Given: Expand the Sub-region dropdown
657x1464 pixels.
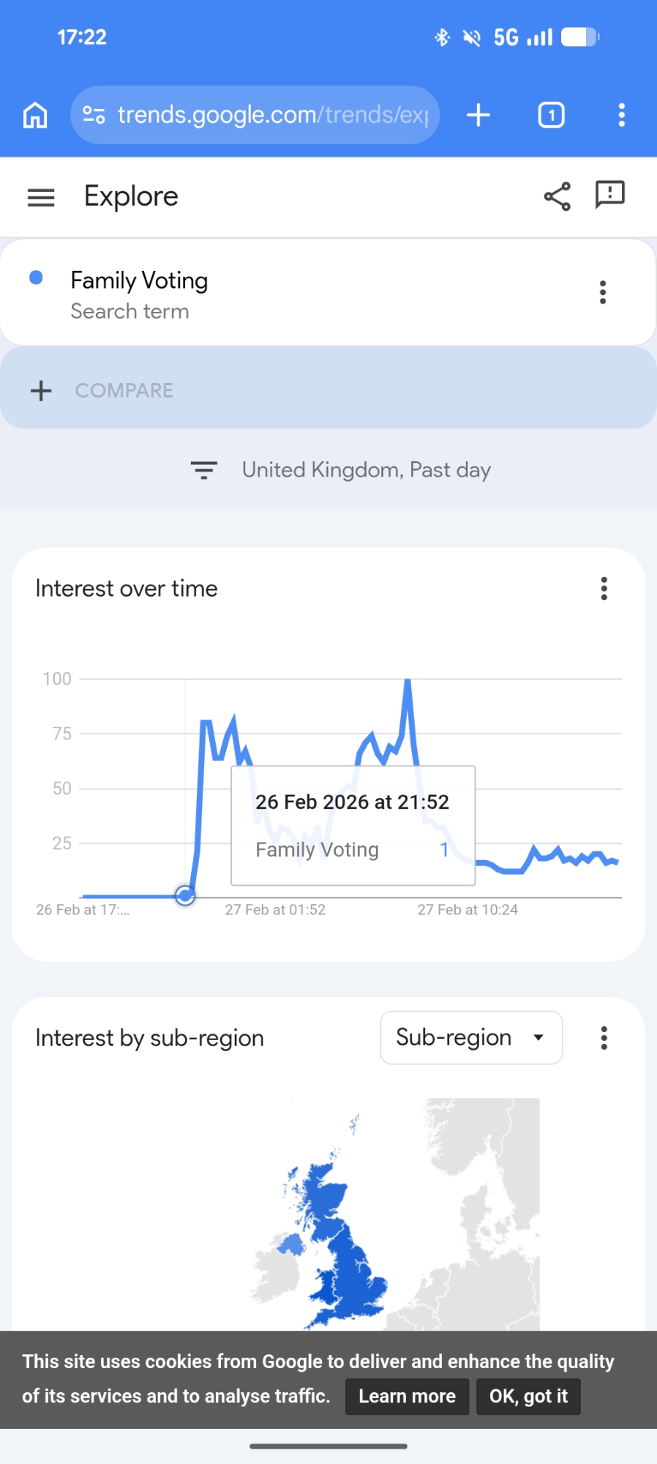Looking at the screenshot, I should pyautogui.click(x=471, y=1037).
